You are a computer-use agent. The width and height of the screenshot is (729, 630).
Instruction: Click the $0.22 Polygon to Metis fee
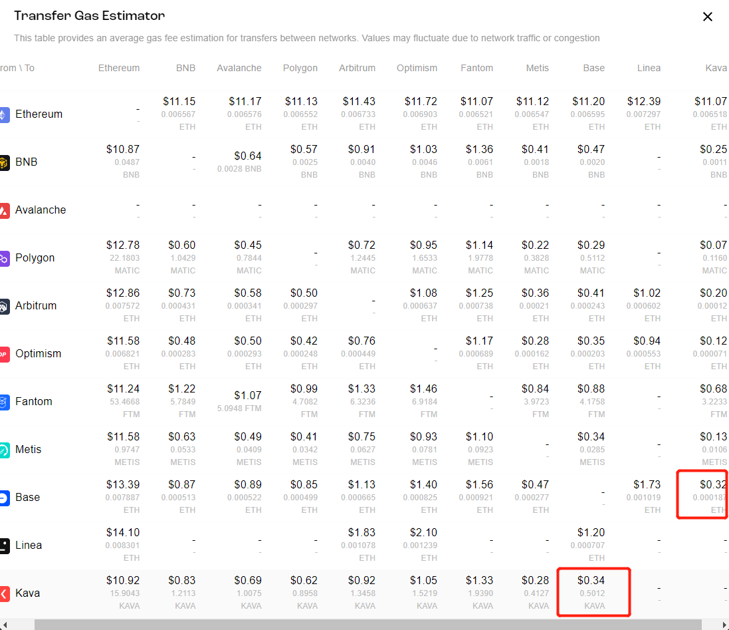click(535, 245)
